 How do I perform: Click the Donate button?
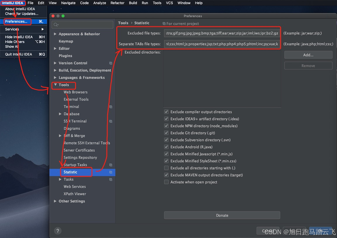222,215
